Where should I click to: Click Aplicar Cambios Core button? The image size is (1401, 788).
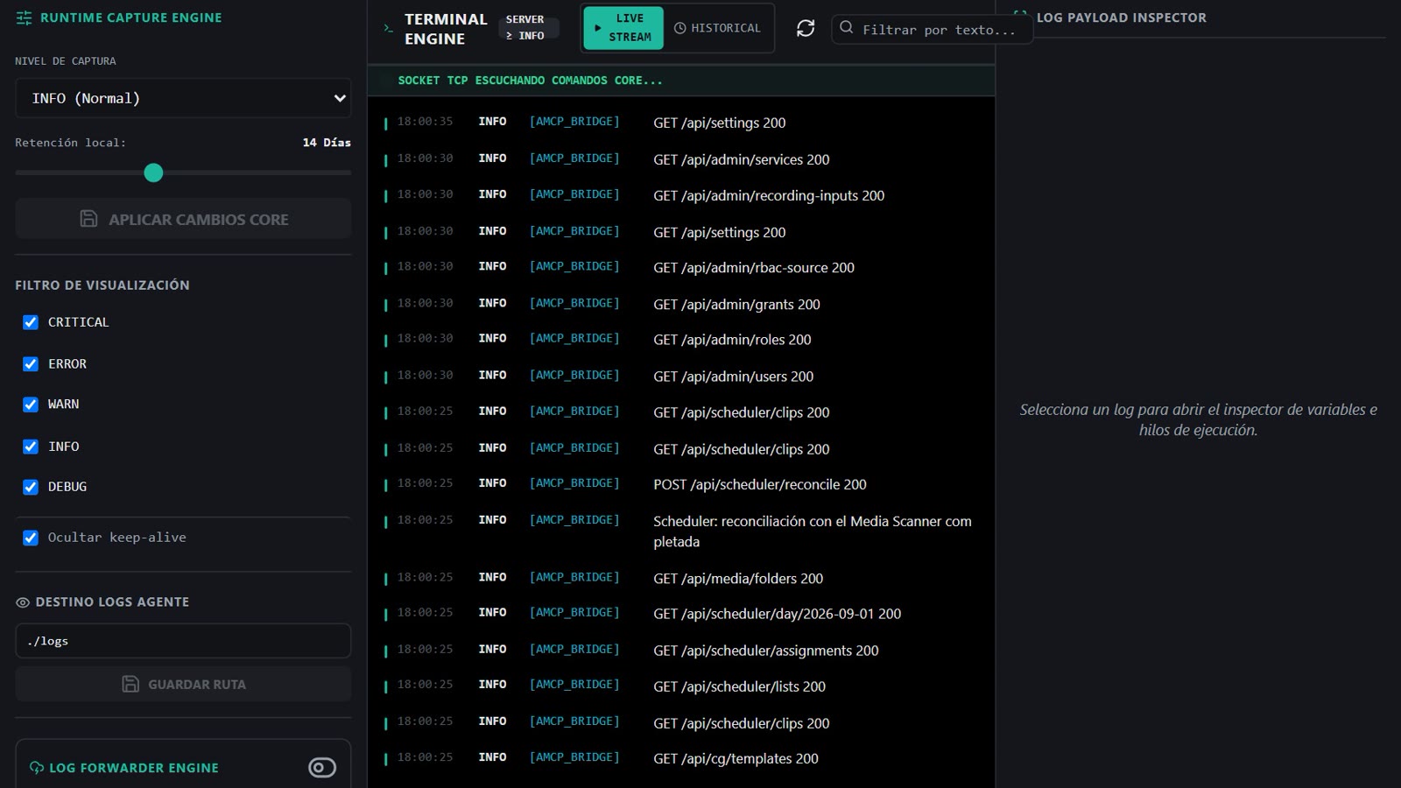[x=183, y=219]
